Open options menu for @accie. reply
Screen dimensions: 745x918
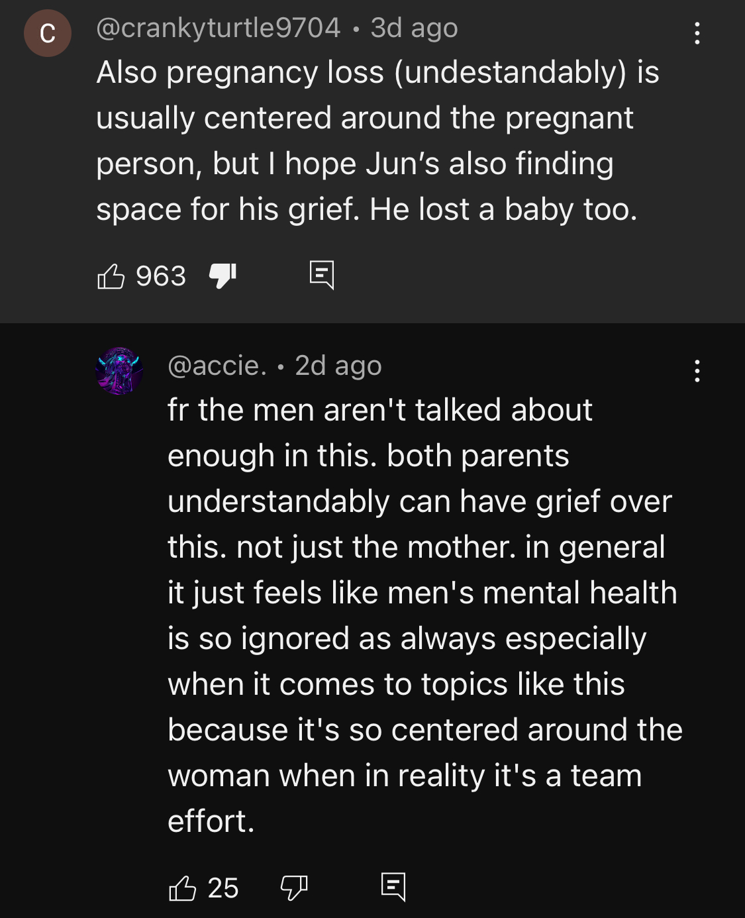[697, 371]
